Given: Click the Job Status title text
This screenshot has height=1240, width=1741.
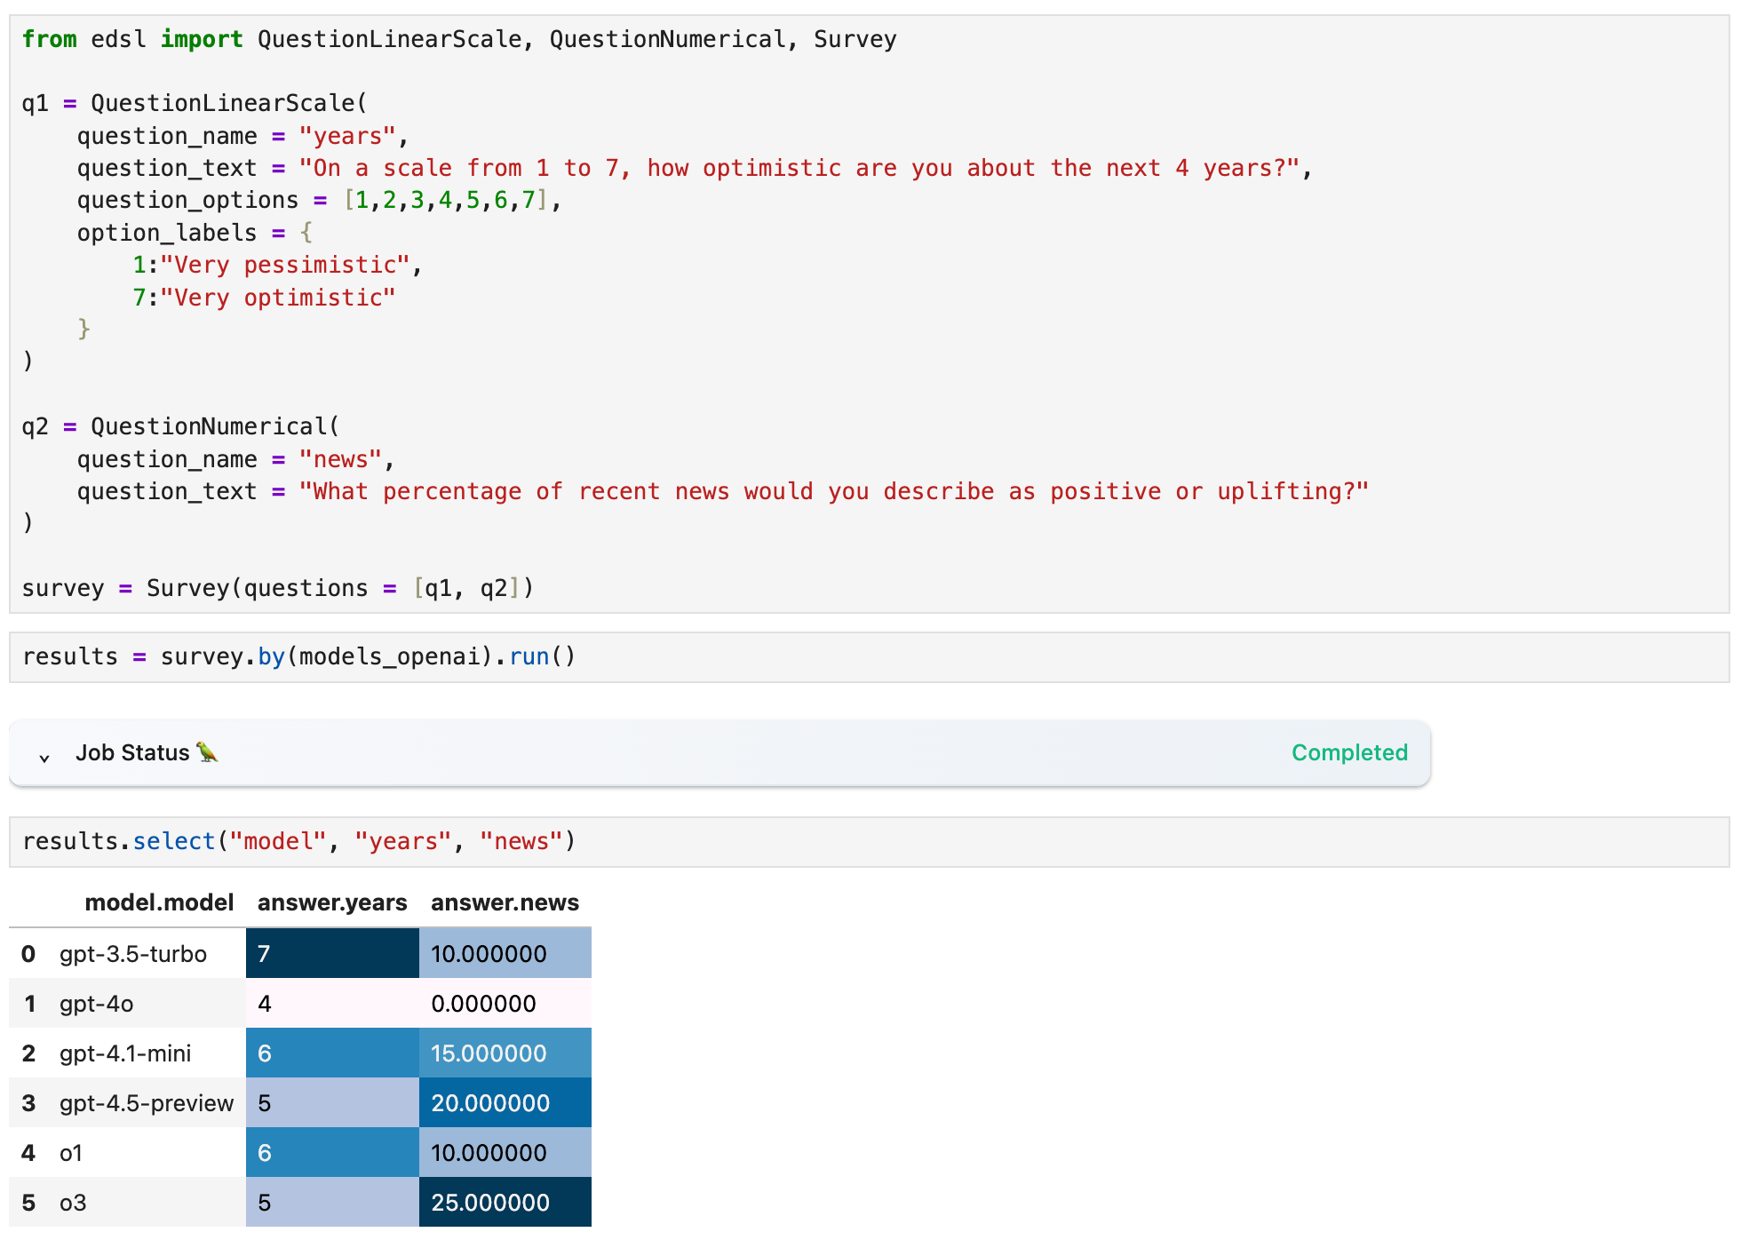Looking at the screenshot, I should pos(132,752).
